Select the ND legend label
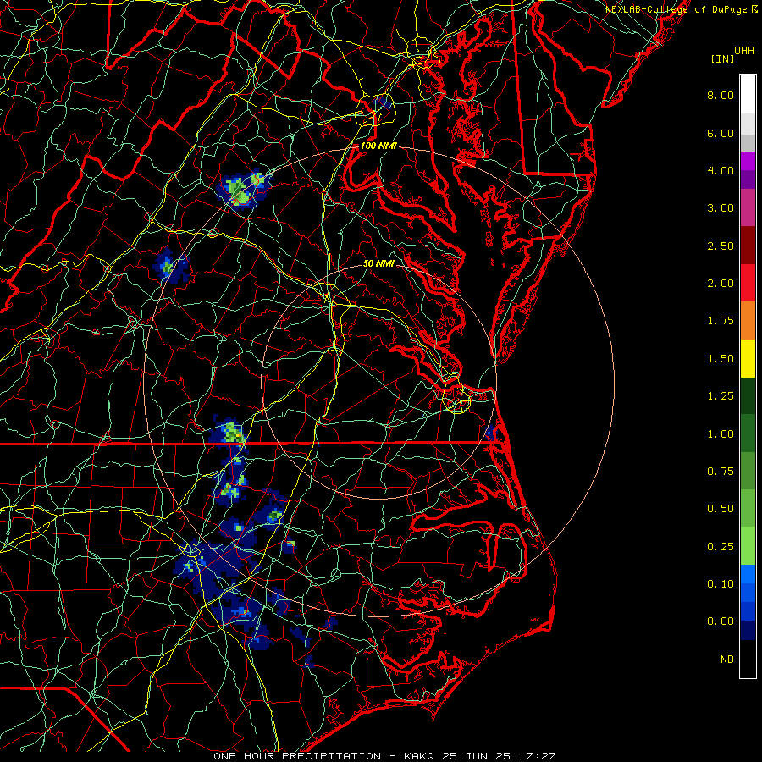This screenshot has width=762, height=762. tap(727, 660)
